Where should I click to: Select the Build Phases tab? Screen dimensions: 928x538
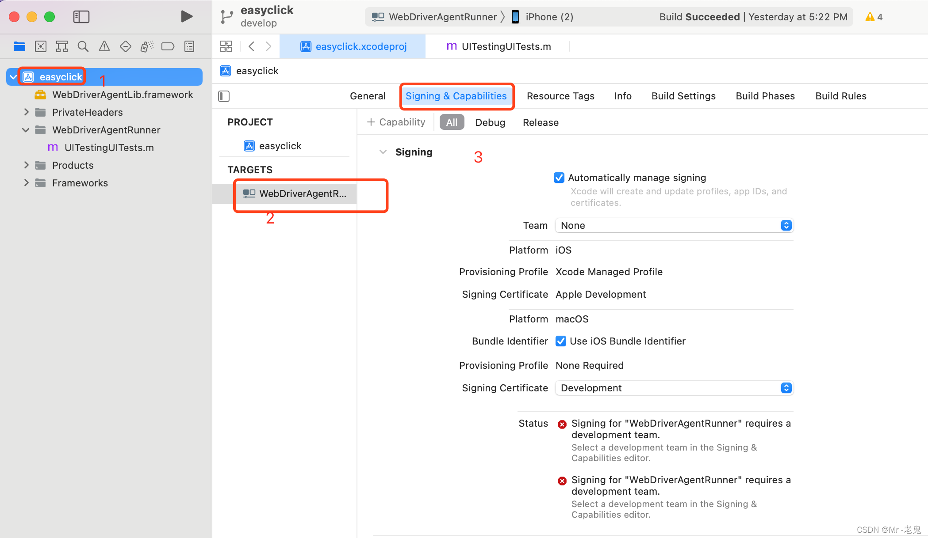coord(765,95)
